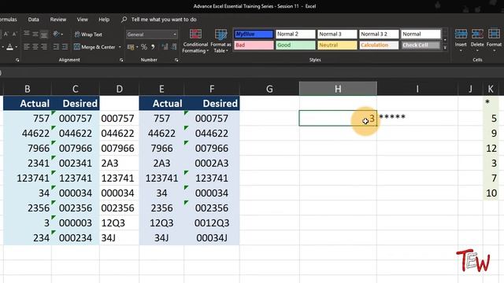The height and width of the screenshot is (283, 504).
Task: Select column H header
Action: (338, 89)
